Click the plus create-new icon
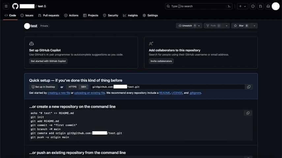Image resolution: width=282 pixels, height=158 pixels. (240, 6)
